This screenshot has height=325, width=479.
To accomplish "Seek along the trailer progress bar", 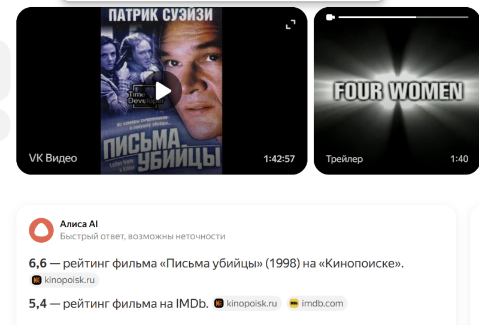I will [403, 17].
